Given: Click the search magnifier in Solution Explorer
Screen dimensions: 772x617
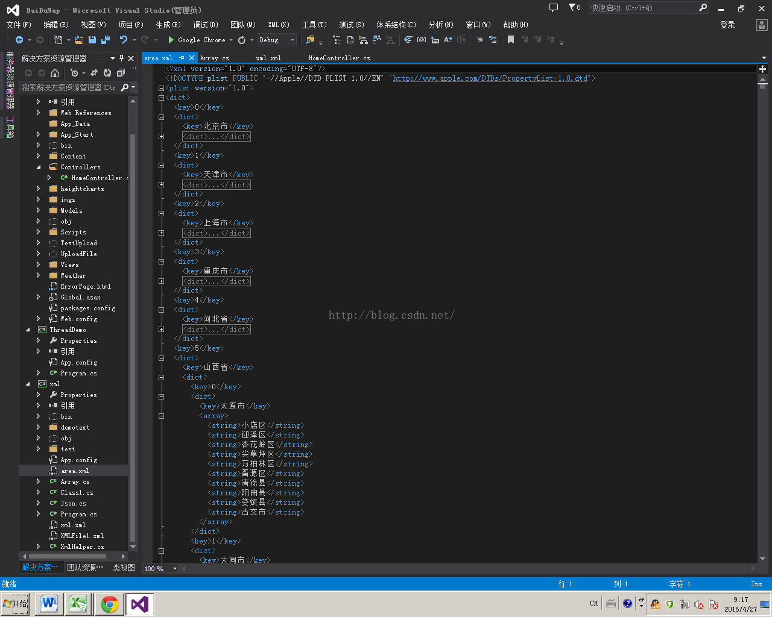Looking at the screenshot, I should coord(125,87).
